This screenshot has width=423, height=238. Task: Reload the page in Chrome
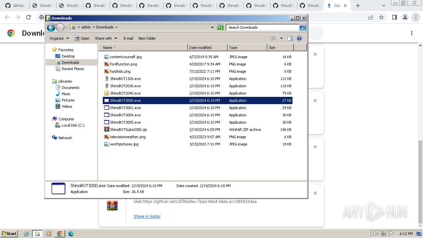[x=28, y=17]
